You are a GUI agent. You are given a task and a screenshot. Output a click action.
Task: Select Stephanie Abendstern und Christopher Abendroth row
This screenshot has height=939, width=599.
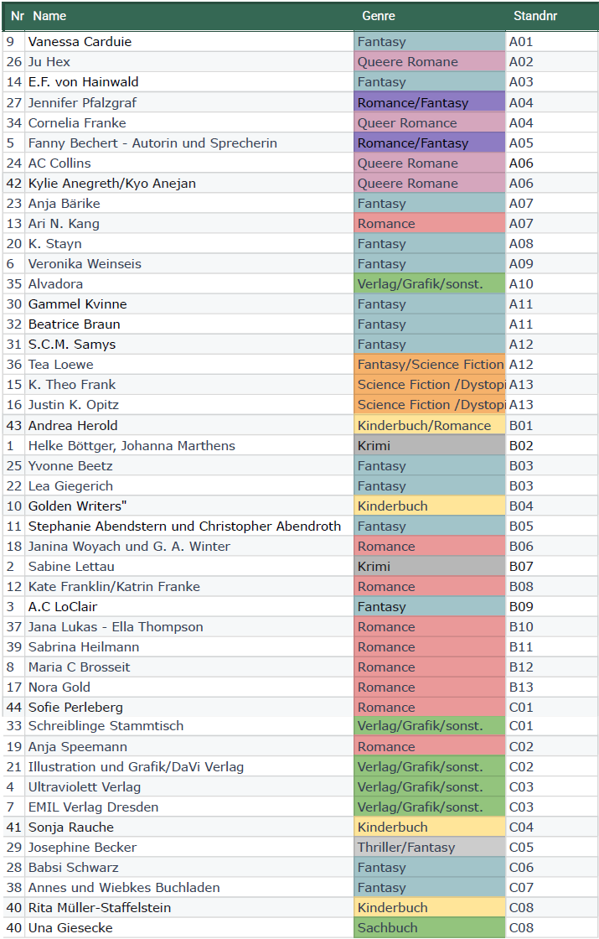tap(300, 526)
